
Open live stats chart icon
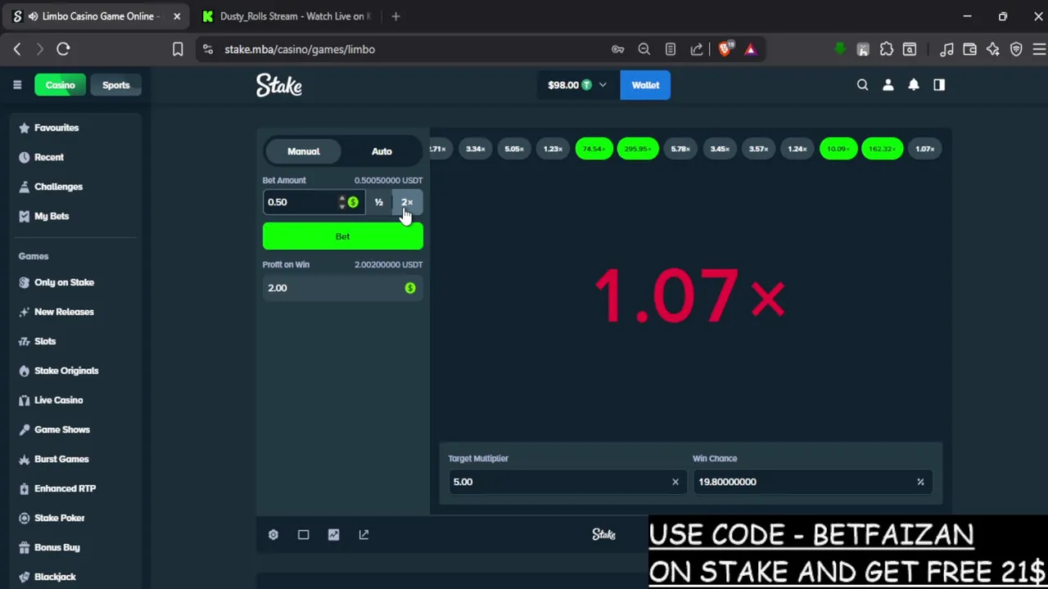333,535
